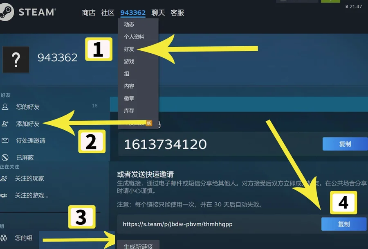
Task: Open the 商店 store menu
Action: pos(88,13)
